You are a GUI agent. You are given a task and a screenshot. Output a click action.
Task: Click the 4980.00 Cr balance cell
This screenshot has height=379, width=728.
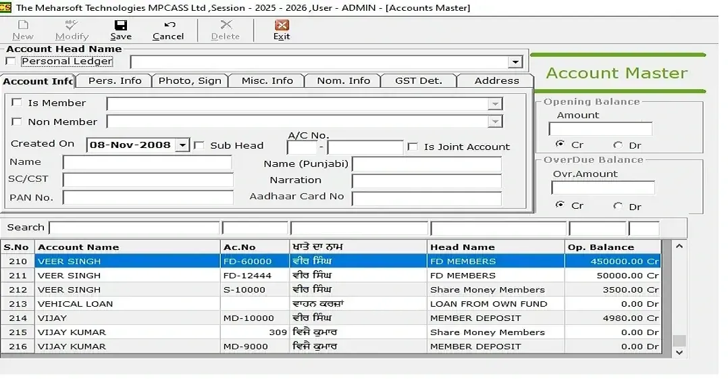point(613,318)
